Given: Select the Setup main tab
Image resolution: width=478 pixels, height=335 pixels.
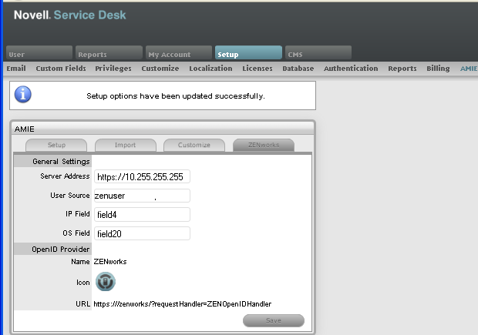Looking at the screenshot, I should pyautogui.click(x=248, y=52).
